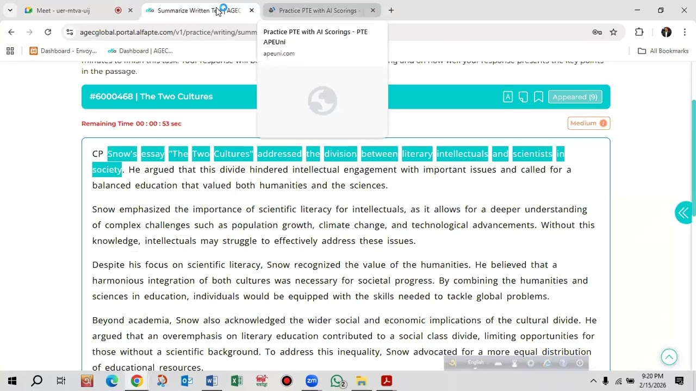
Task: Expand the teal side panel double-chevron
Action: tap(683, 213)
